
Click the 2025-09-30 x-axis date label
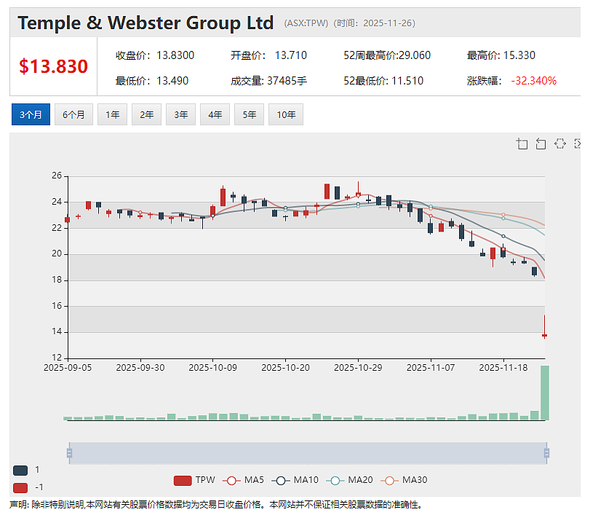pos(140,368)
